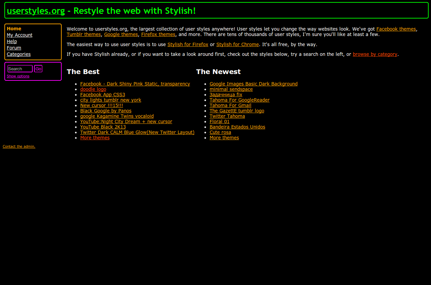
Task: Open YouTube Black 2K13 style
Action: (x=103, y=127)
